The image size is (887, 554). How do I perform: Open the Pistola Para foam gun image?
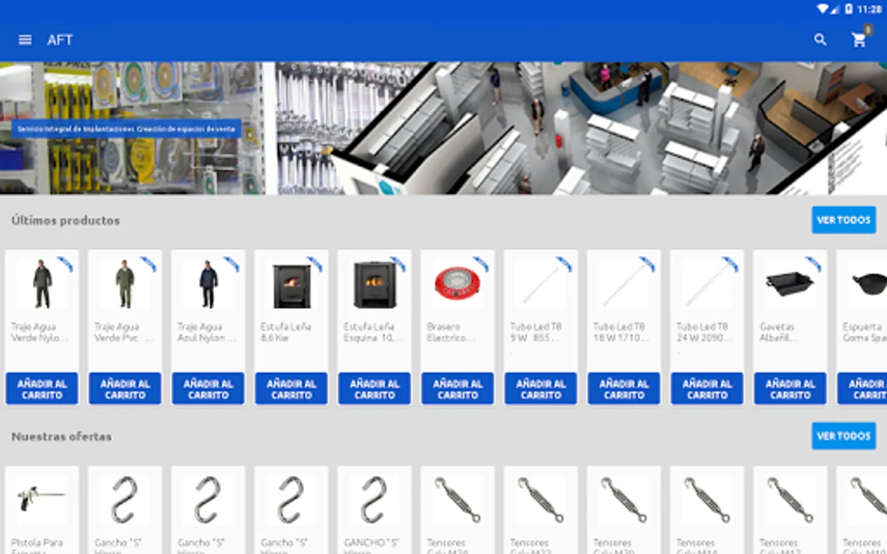(x=42, y=499)
